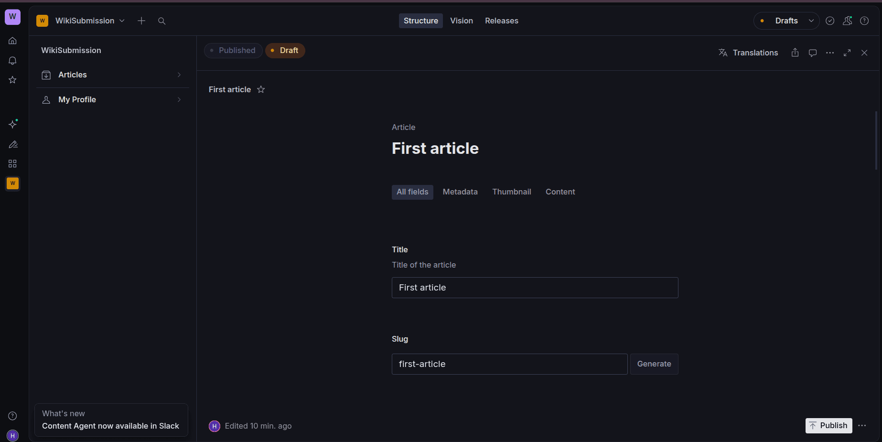Screen dimensions: 882x442
Task: Click the Title input field
Action: (534, 287)
